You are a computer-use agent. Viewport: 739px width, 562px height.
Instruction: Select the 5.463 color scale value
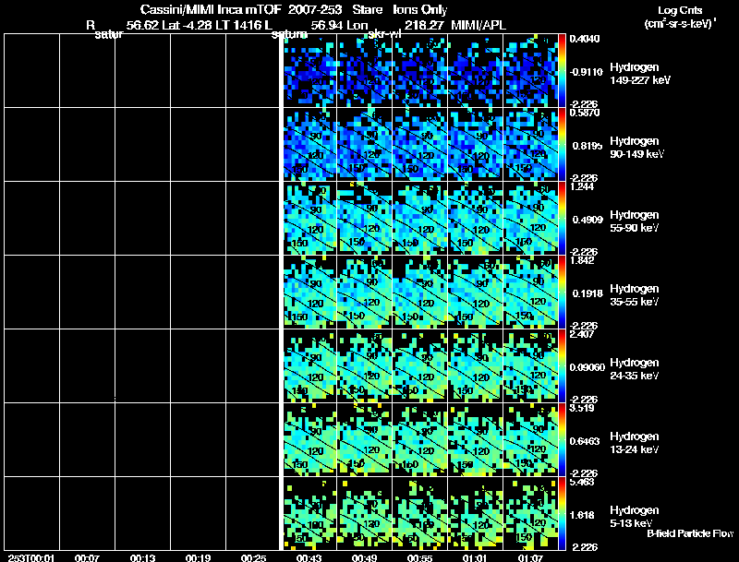click(x=582, y=482)
